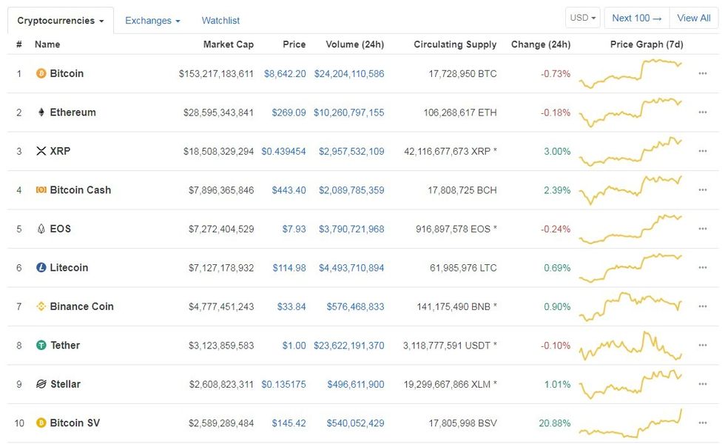
Task: Go to the Next 100 page
Action: point(636,18)
